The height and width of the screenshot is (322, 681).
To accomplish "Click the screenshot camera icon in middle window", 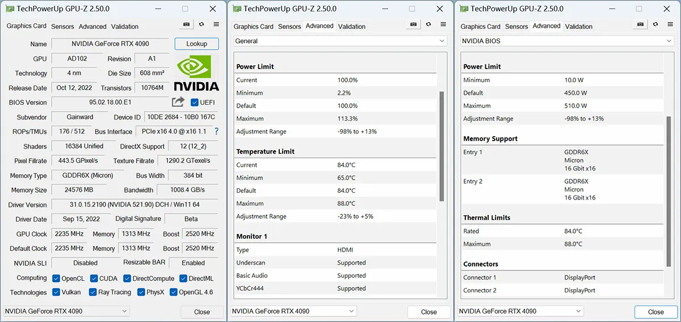I will pyautogui.click(x=413, y=24).
